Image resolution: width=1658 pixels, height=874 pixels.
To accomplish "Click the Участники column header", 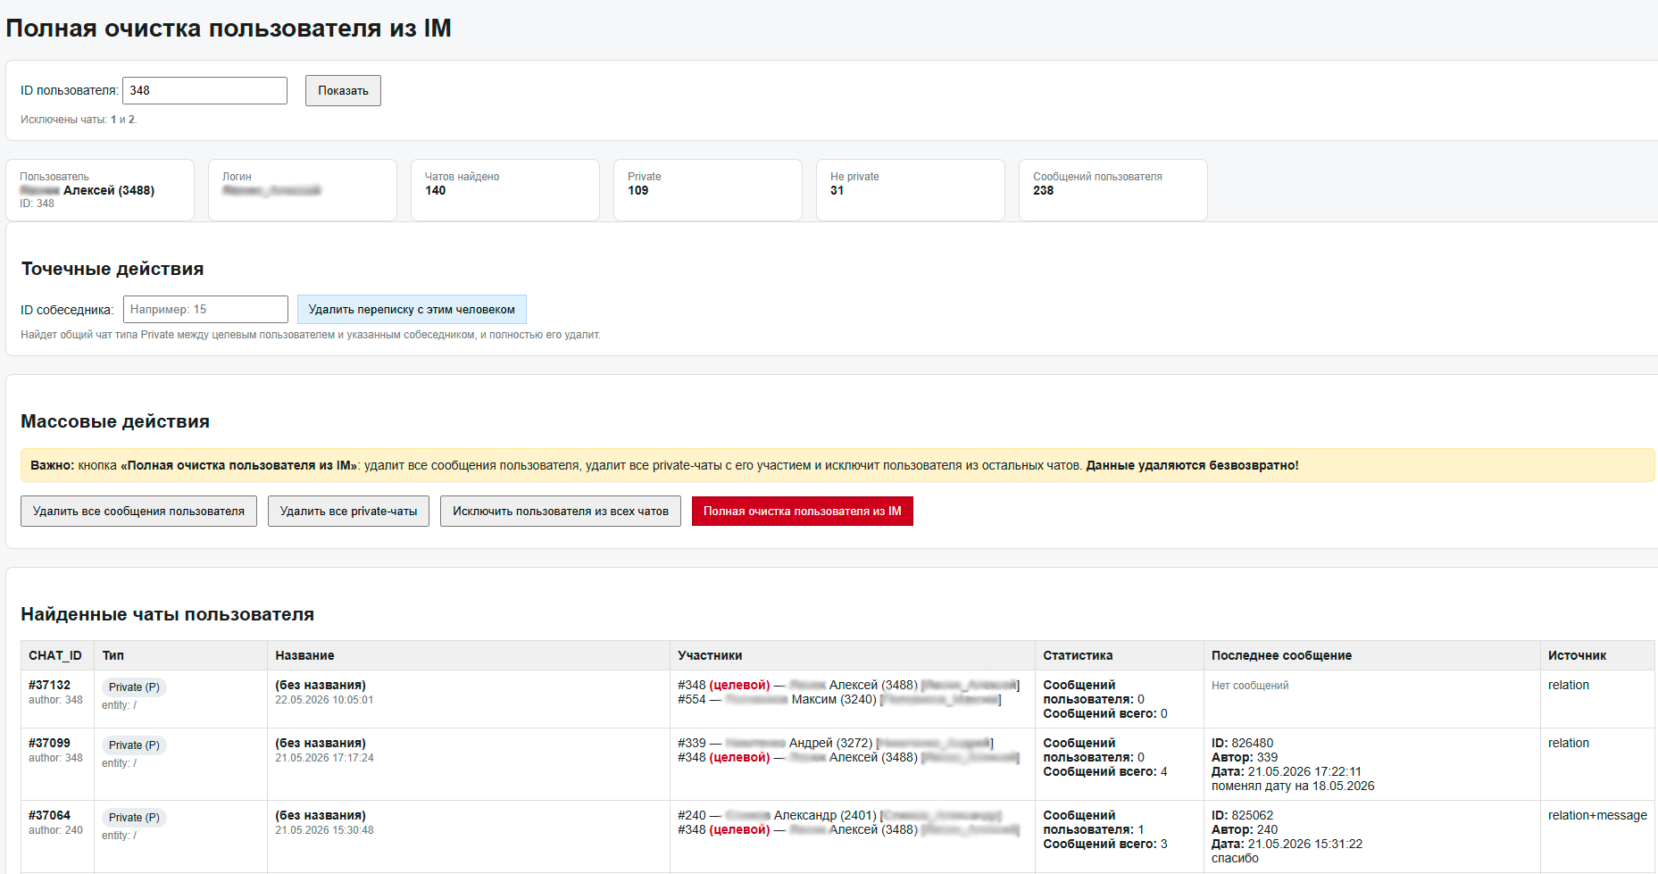I will [710, 655].
